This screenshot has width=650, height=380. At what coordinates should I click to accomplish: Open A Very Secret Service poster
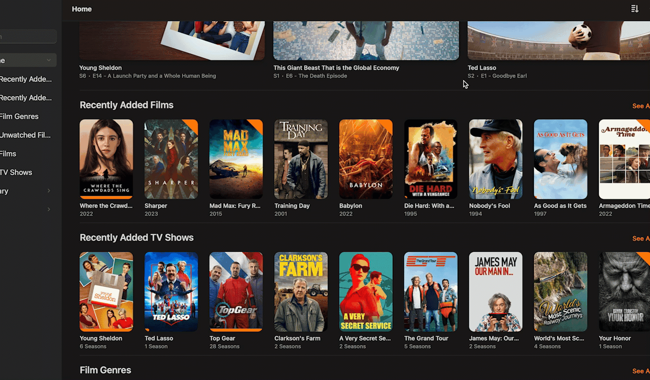pyautogui.click(x=366, y=292)
